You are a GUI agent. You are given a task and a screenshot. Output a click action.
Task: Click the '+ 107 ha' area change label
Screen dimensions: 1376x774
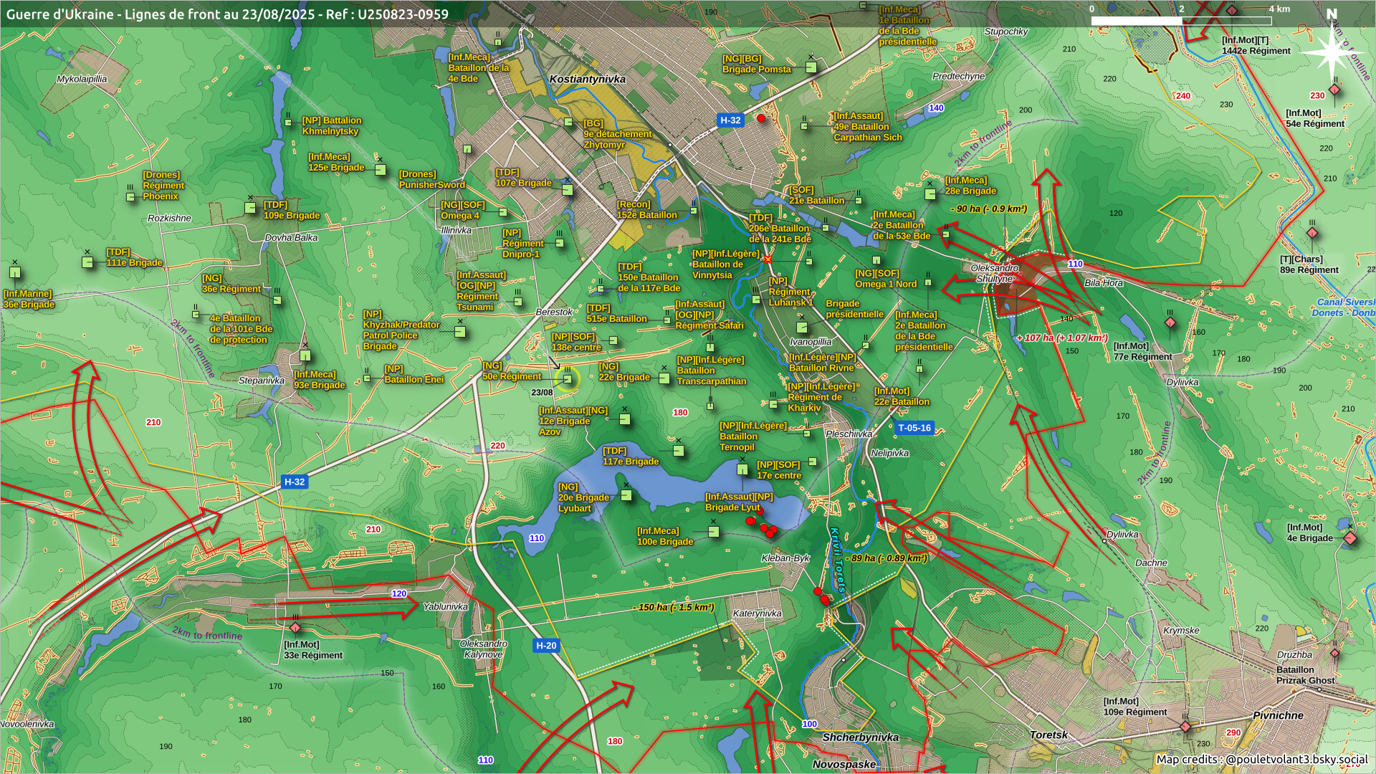click(1061, 338)
